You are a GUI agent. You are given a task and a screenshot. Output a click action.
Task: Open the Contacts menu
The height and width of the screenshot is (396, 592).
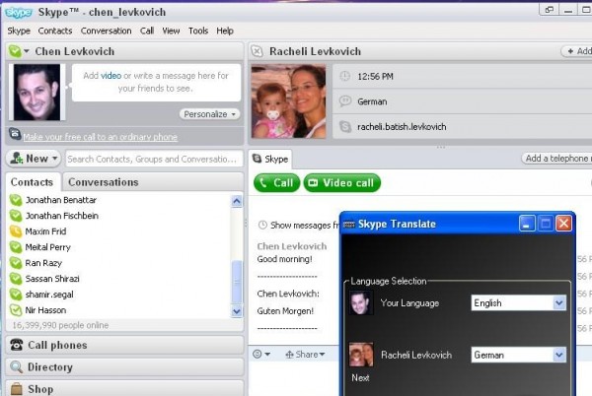click(55, 31)
